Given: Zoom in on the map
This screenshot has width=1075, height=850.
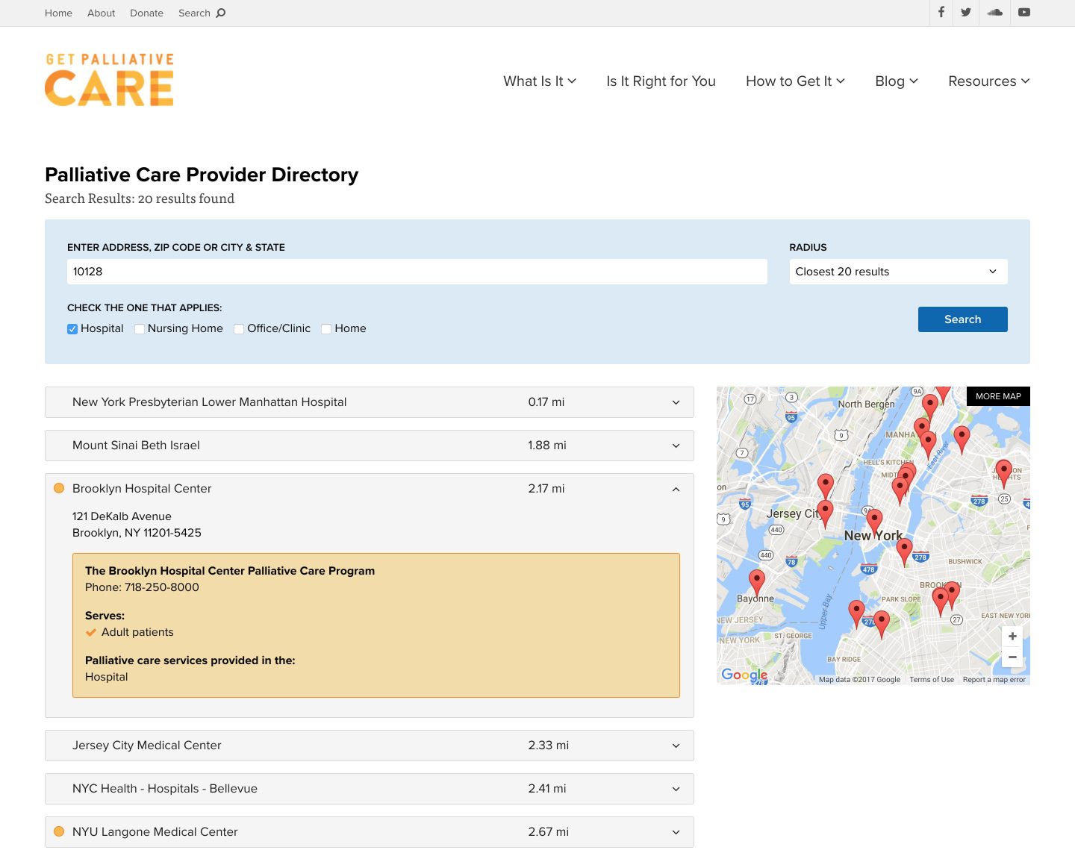Looking at the screenshot, I should [1012, 637].
